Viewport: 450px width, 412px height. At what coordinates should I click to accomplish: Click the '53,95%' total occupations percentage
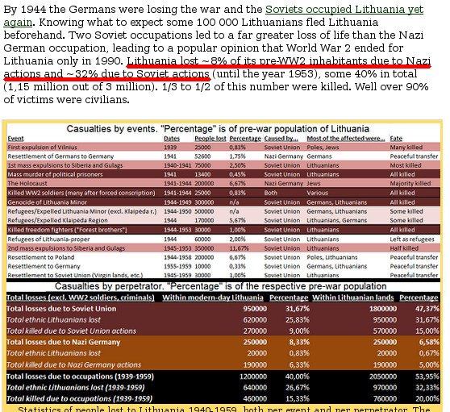(427, 377)
